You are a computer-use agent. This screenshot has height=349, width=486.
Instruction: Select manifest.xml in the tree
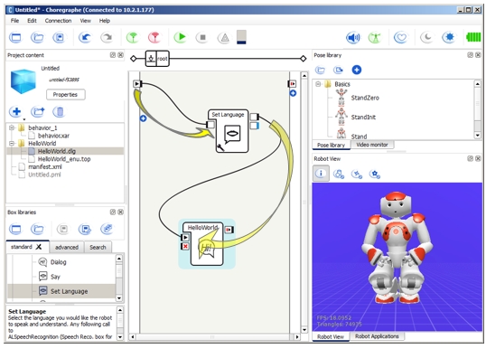click(x=45, y=167)
